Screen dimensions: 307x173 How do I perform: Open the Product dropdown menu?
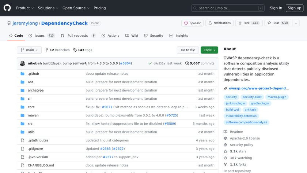25,8
